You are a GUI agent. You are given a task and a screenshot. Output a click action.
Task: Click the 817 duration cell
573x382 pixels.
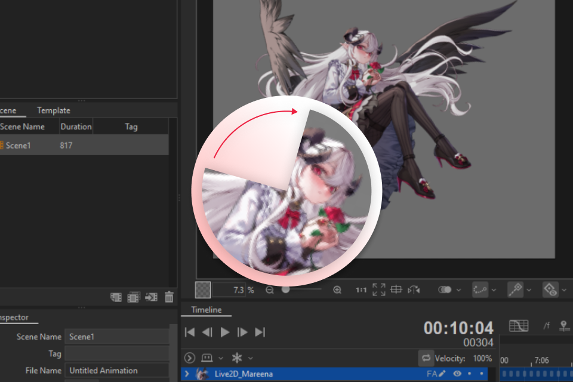point(66,146)
